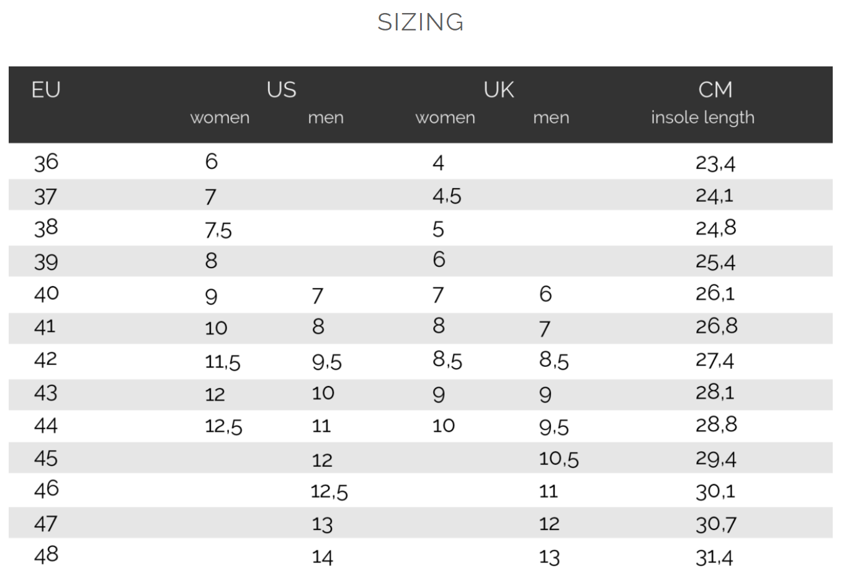The height and width of the screenshot is (584, 847).
Task: Click insole length 26,8 value
Action: (716, 326)
